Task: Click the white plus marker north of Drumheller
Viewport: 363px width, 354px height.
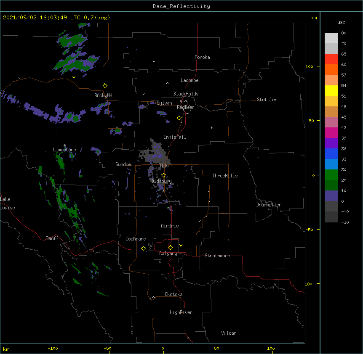Action: coord(258,158)
